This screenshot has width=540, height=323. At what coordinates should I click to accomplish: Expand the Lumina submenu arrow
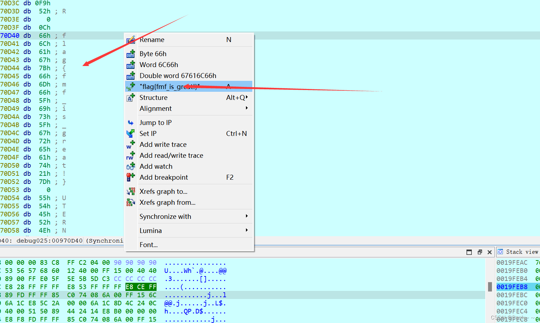[x=247, y=230]
